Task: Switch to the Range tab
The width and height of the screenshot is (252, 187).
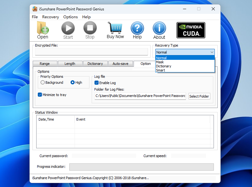Action: click(45, 64)
